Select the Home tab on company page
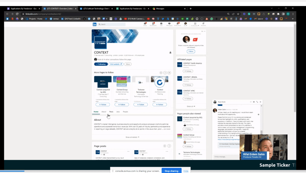The height and width of the screenshot is (173, 306). coord(96,112)
